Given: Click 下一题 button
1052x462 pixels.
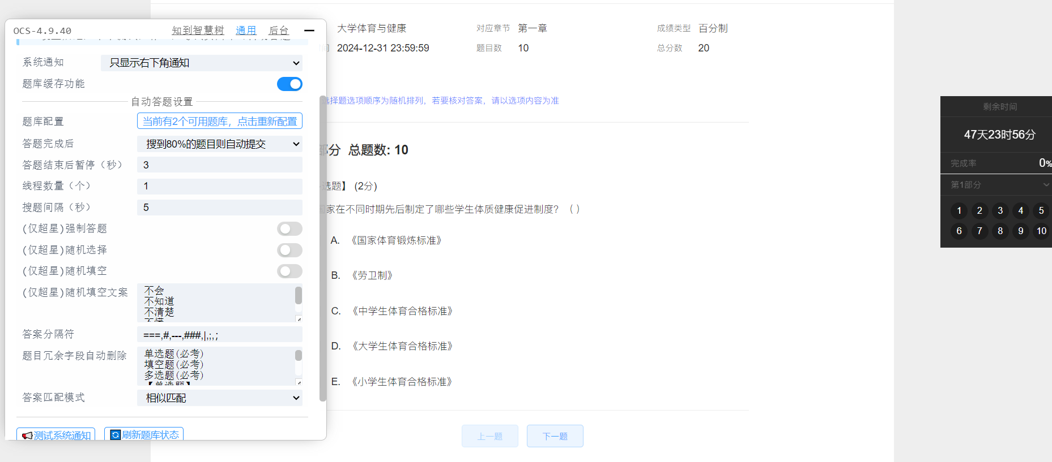Looking at the screenshot, I should [555, 436].
